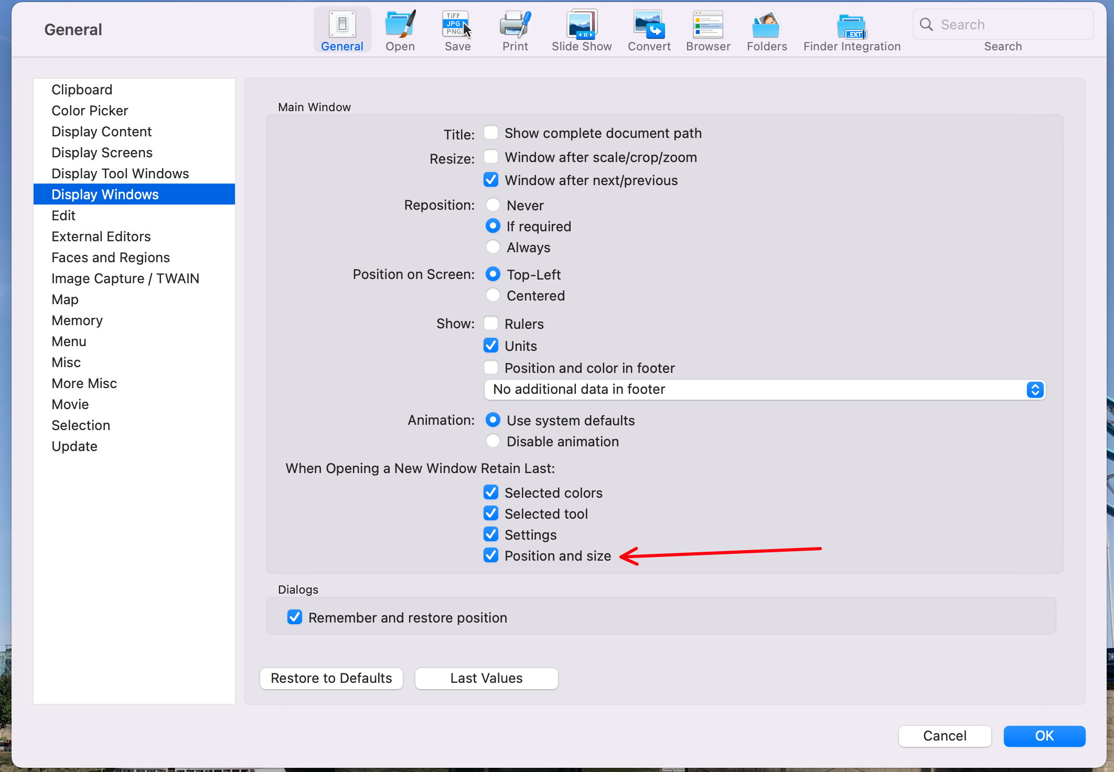Viewport: 1114px width, 772px height.
Task: Search settings using the Search field
Action: click(1001, 25)
